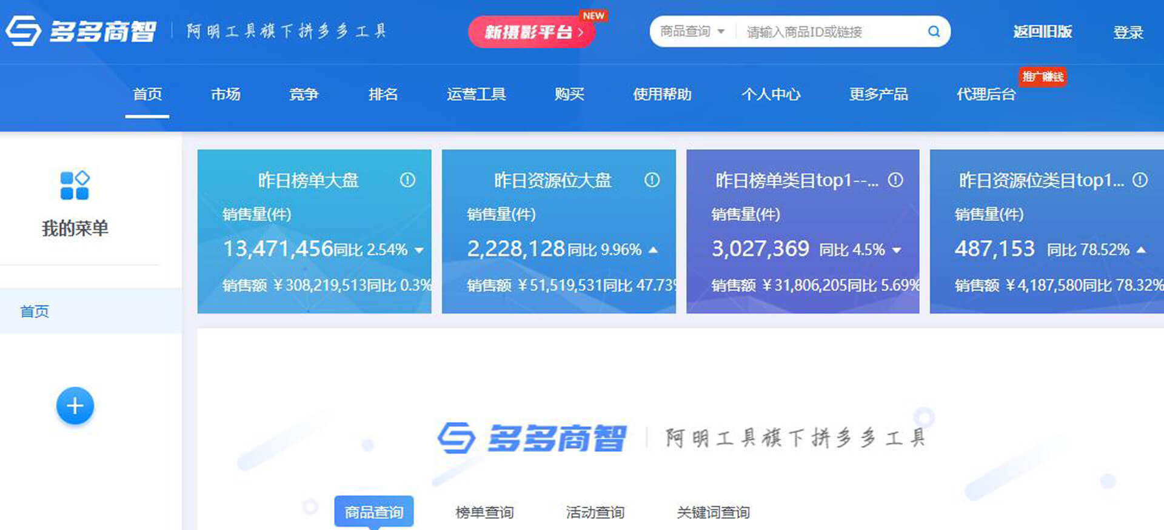The width and height of the screenshot is (1164, 530).
Task: Open the 更多产品 menu
Action: tap(878, 95)
